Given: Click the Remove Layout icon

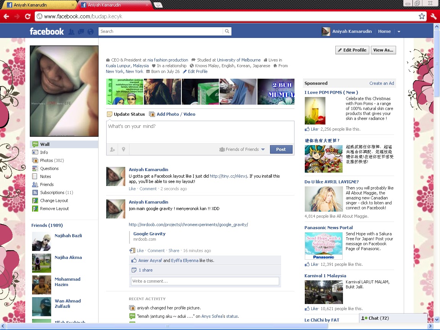Looking at the screenshot, I should coord(35,209).
